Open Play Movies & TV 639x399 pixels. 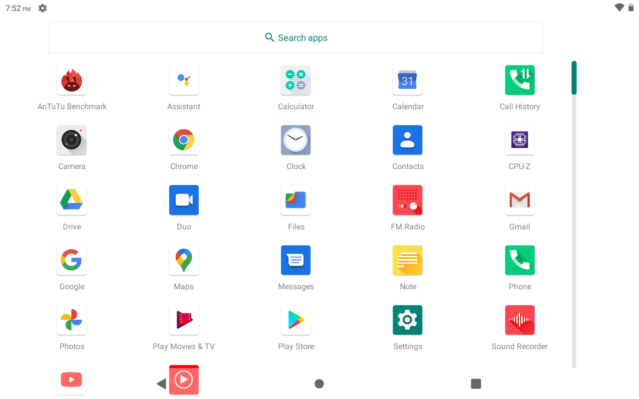pos(184,320)
